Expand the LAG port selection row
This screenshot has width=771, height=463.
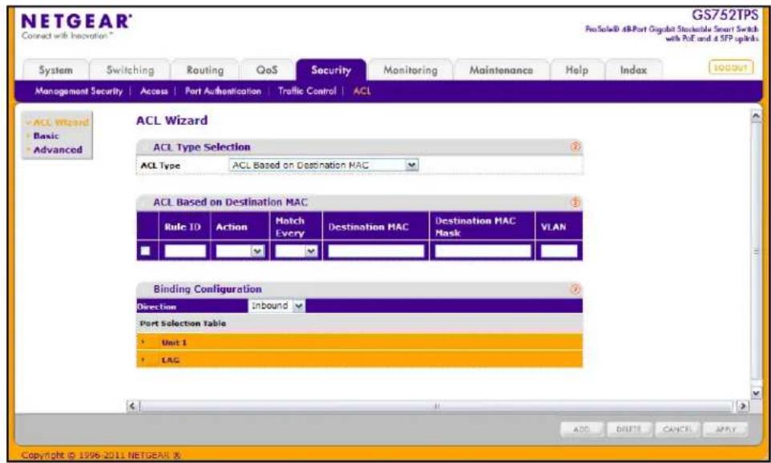pos(359,360)
